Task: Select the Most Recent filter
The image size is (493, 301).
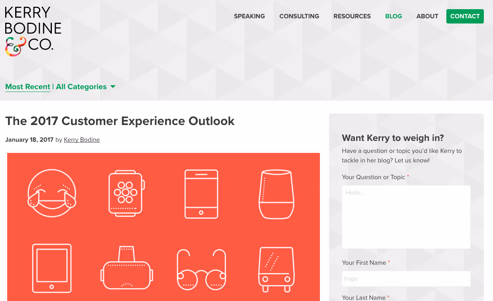Action: 28,87
